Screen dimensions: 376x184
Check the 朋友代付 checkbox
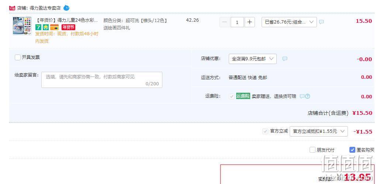(x=312, y=150)
